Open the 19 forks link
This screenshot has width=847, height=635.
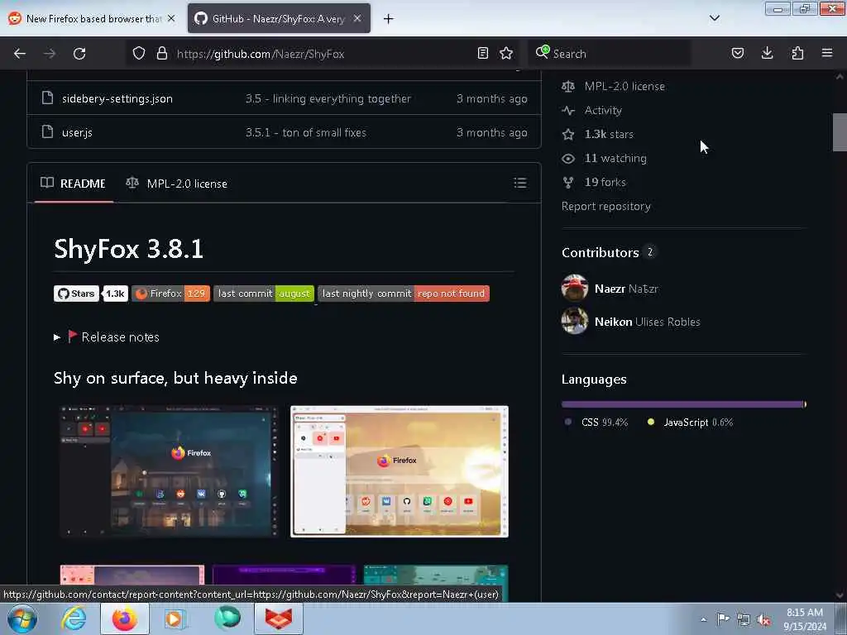pyautogui.click(x=605, y=182)
